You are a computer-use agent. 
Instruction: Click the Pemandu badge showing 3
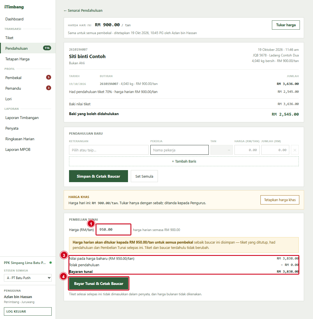pyautogui.click(x=48, y=88)
